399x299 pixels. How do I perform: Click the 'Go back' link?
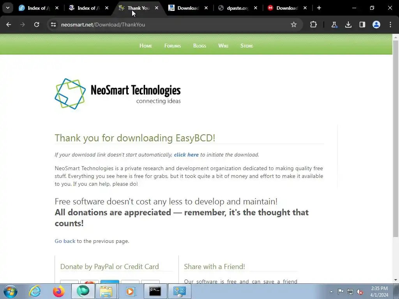coord(65,241)
